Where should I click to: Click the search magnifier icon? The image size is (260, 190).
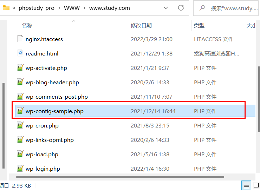(202, 8)
